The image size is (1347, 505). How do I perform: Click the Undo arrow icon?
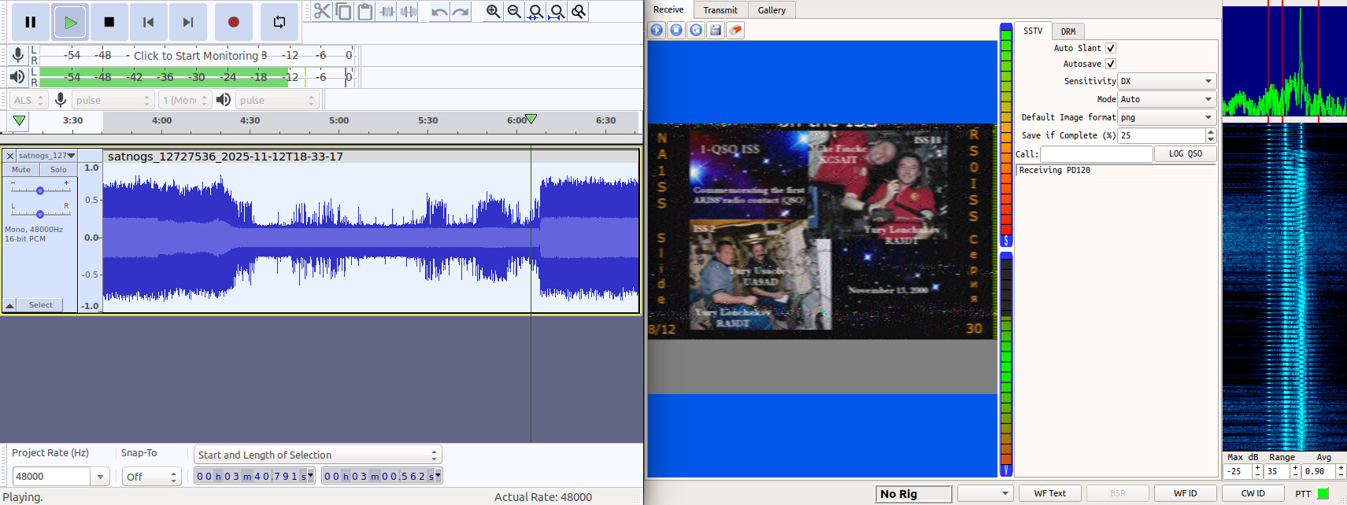(439, 11)
